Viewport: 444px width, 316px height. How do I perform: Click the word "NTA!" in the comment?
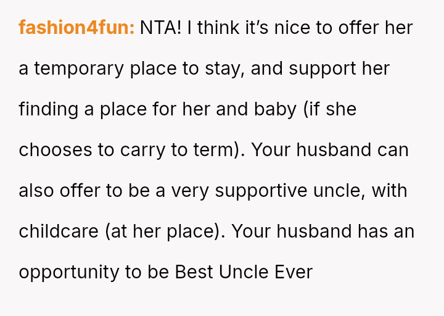coord(160,28)
